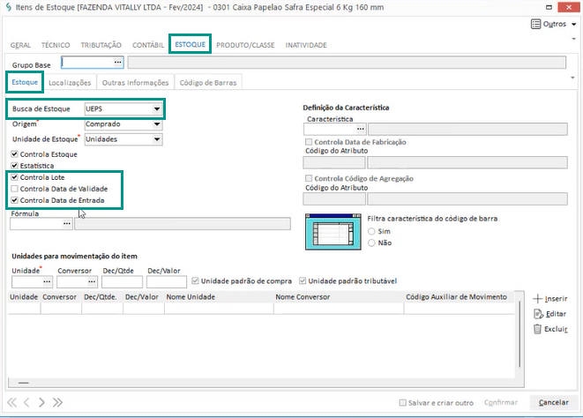Switch to TRIBUTAÇÃO tab
Viewport: 583px width, 418px height.
101,45
